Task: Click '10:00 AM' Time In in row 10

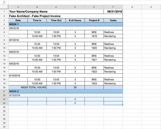Action: tap(37, 48)
